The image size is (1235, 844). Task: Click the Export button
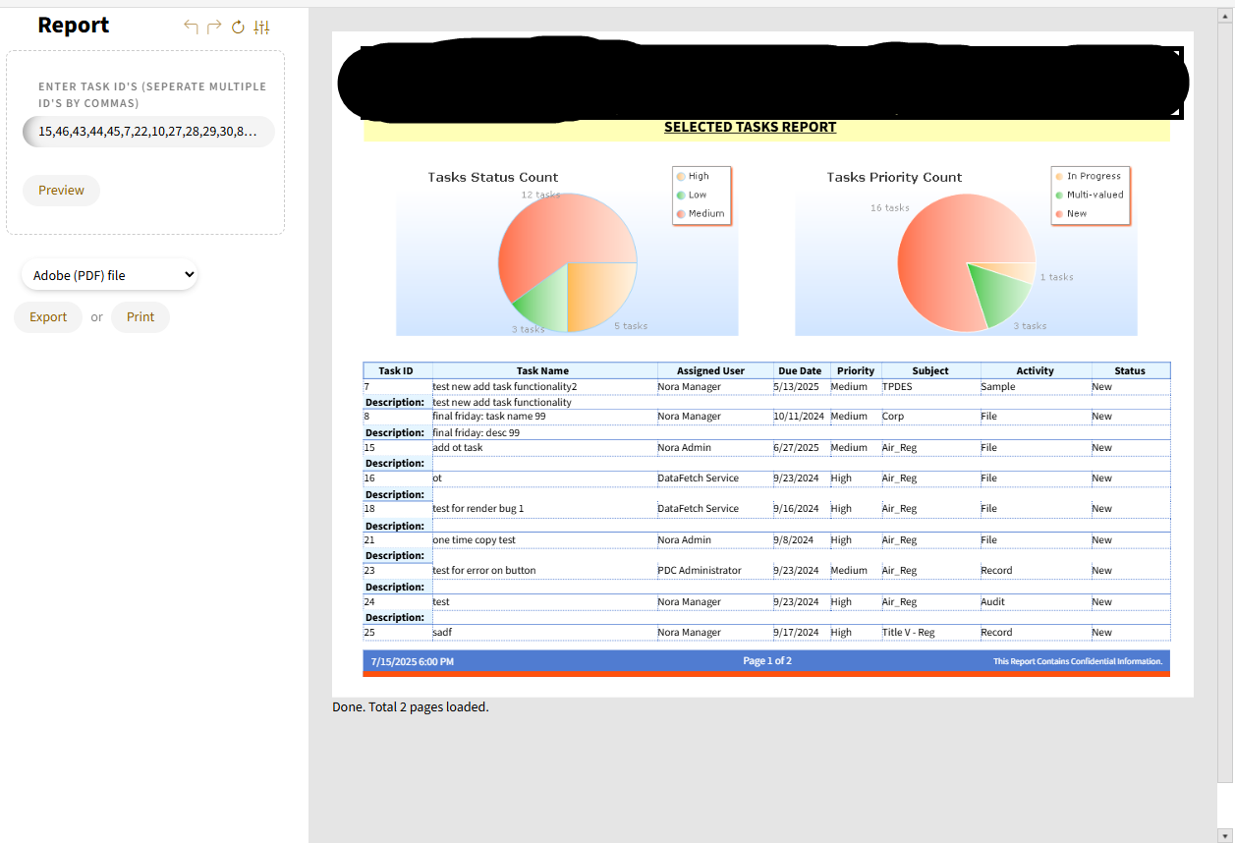click(48, 317)
